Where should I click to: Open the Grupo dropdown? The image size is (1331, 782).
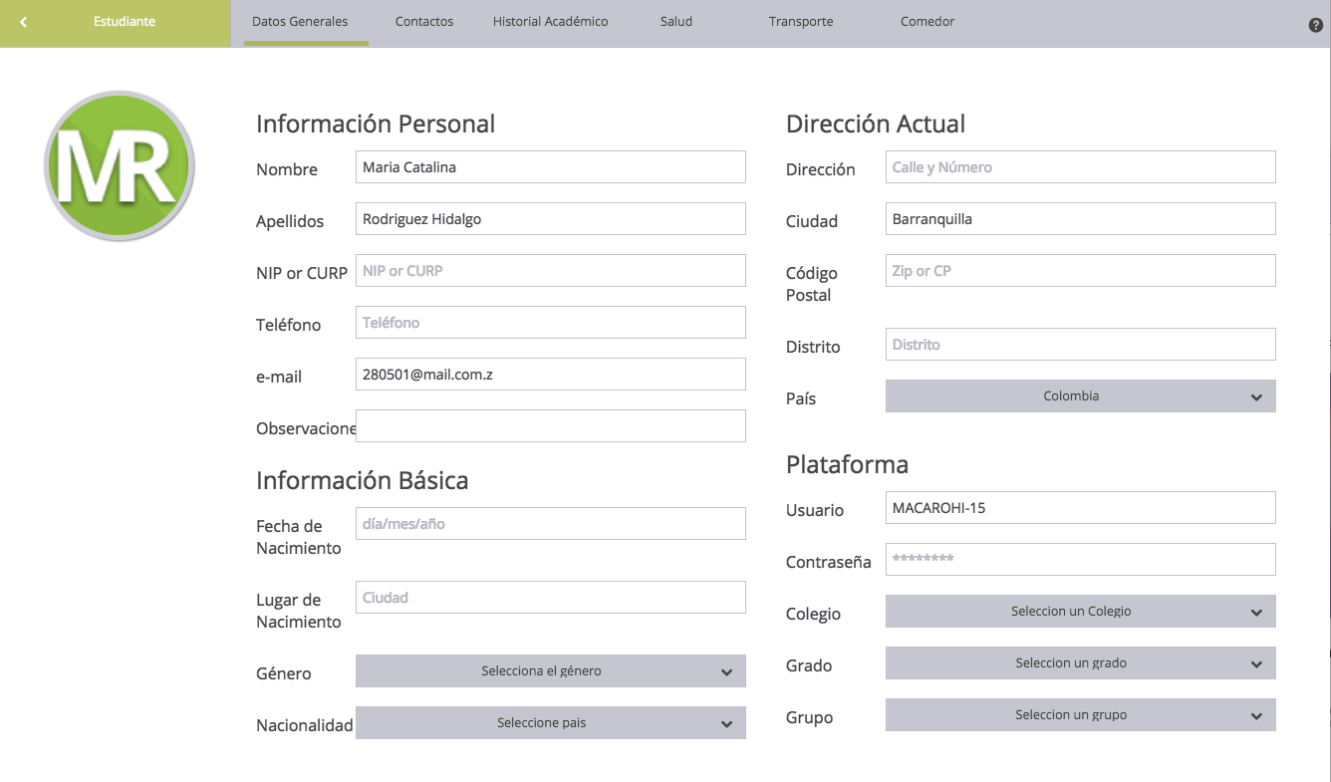[1080, 714]
